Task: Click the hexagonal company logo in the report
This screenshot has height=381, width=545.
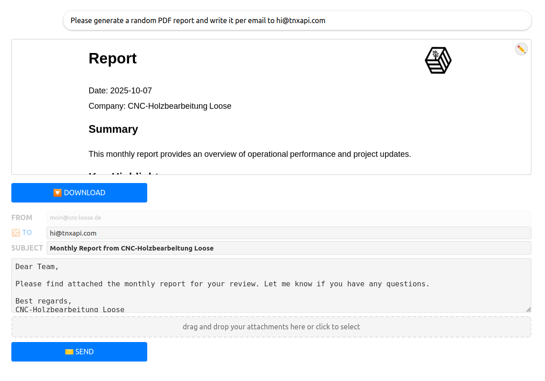Action: pos(438,60)
